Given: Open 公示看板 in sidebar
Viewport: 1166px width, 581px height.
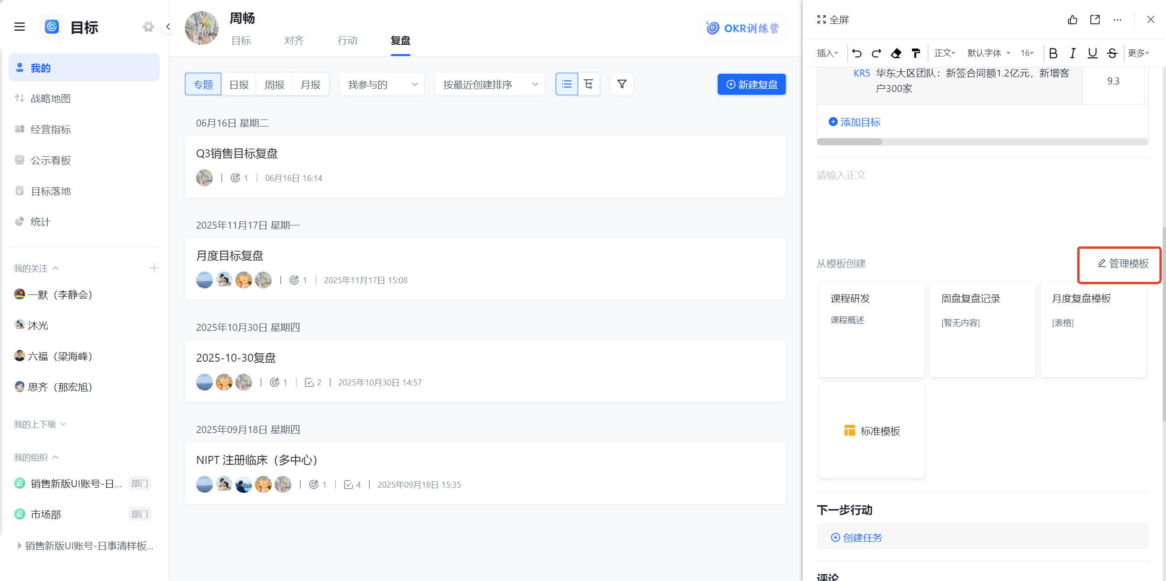Looking at the screenshot, I should click(x=84, y=160).
